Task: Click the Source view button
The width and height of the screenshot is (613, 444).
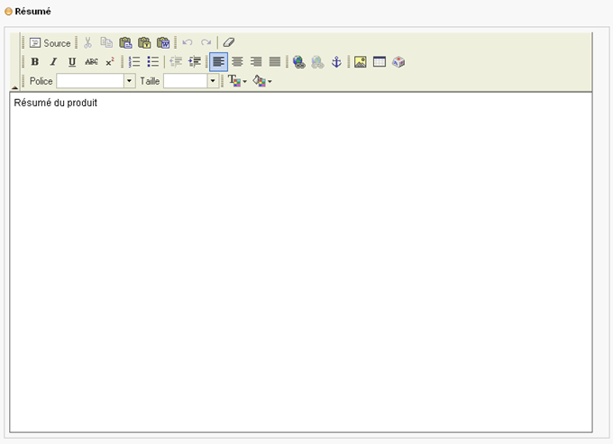Action: click(x=50, y=43)
